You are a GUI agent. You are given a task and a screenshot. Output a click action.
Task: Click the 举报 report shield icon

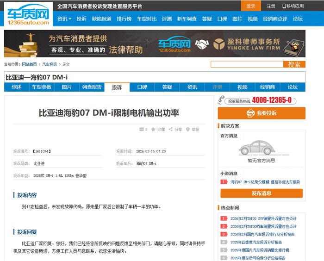[188, 130]
